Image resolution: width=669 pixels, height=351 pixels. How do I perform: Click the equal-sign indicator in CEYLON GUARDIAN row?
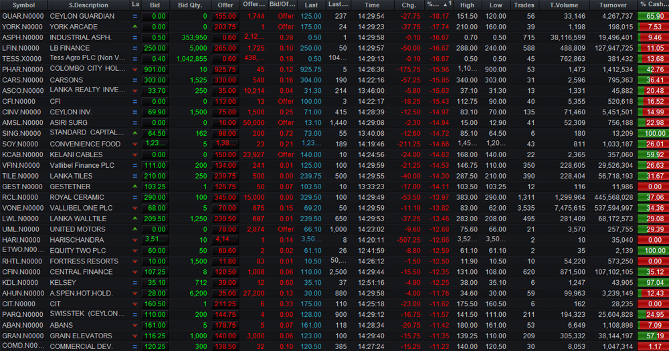coord(135,16)
